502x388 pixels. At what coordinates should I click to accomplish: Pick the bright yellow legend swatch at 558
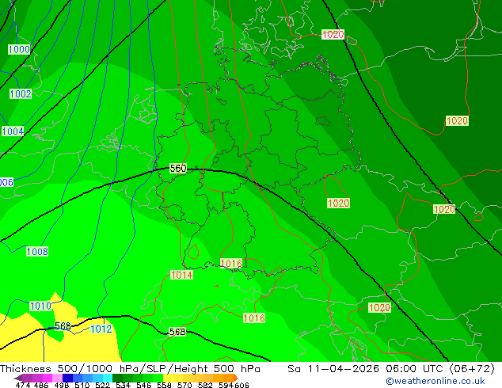168,378
